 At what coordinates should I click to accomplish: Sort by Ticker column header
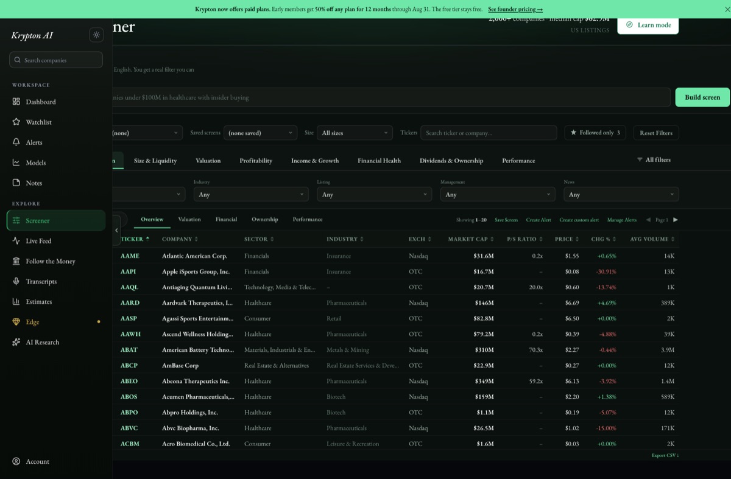[x=135, y=239]
